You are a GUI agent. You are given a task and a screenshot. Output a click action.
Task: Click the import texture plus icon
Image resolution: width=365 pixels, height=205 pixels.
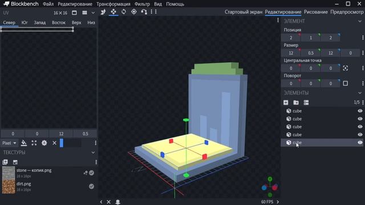5,162
